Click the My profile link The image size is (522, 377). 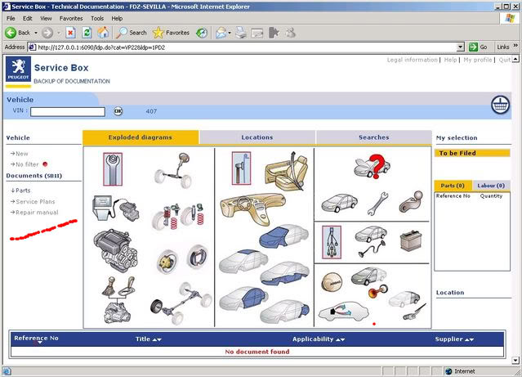[x=478, y=60]
